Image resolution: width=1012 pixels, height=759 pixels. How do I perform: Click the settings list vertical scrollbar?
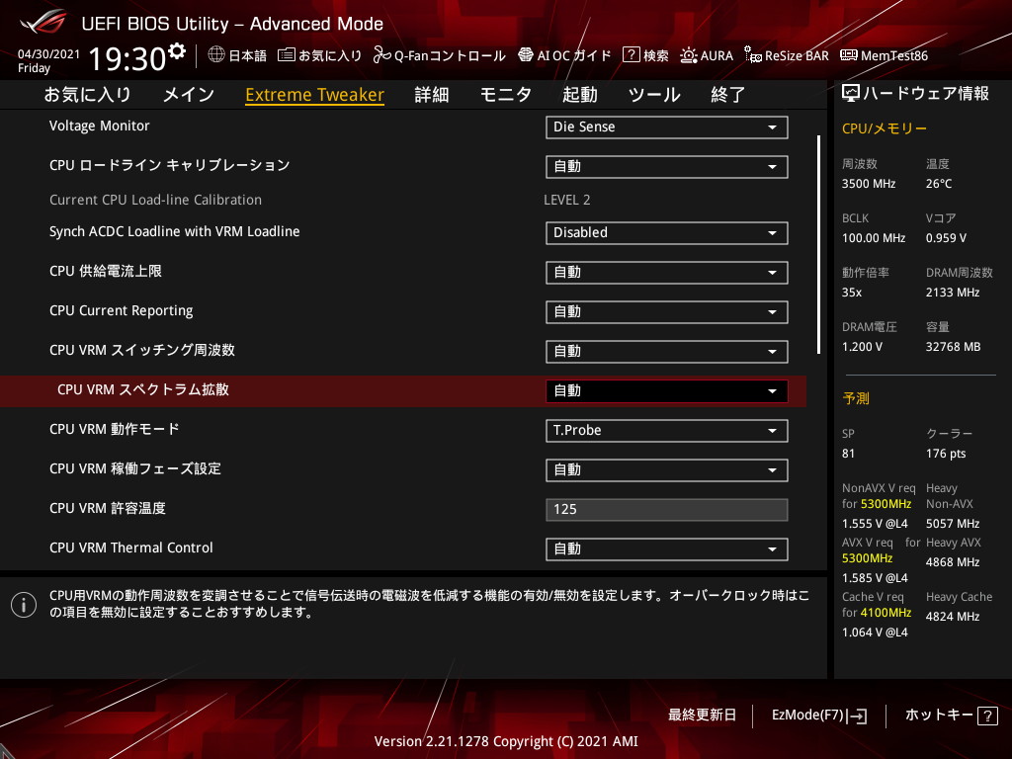tap(818, 244)
